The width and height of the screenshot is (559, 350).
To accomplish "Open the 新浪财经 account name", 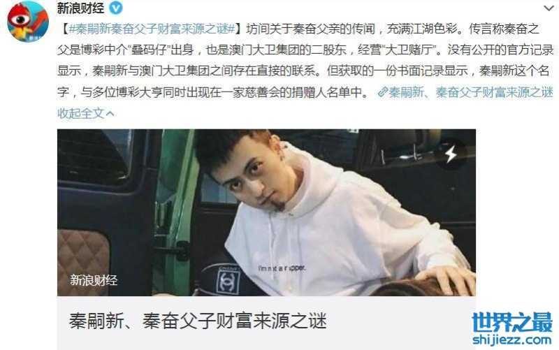I will (x=80, y=8).
